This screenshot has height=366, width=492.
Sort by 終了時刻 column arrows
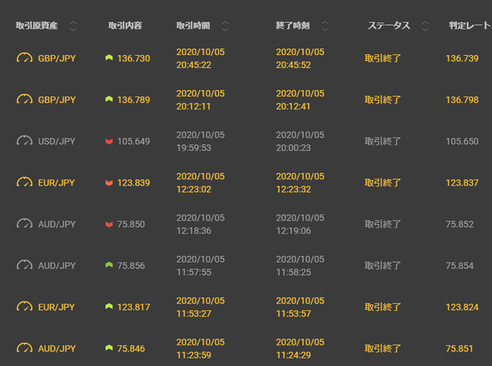coord(325,26)
